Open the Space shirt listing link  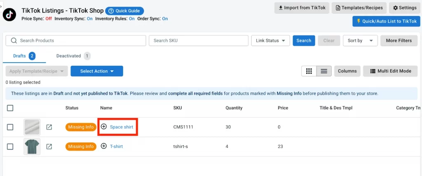click(x=122, y=127)
